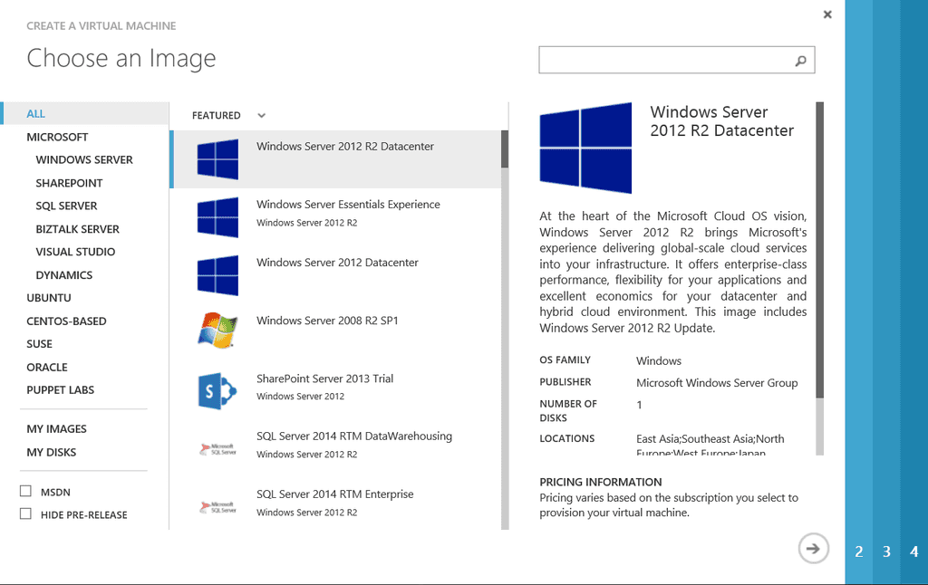Show Oracle images
Viewport: 928px width, 585px height.
pyautogui.click(x=47, y=368)
